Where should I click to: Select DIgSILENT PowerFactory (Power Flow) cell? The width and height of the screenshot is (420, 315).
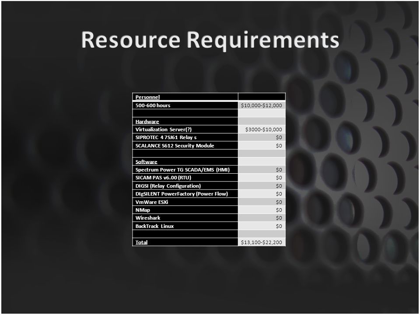tap(185, 194)
